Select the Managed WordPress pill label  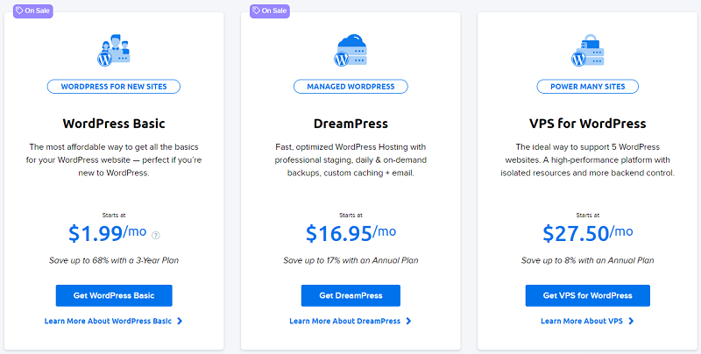click(350, 86)
